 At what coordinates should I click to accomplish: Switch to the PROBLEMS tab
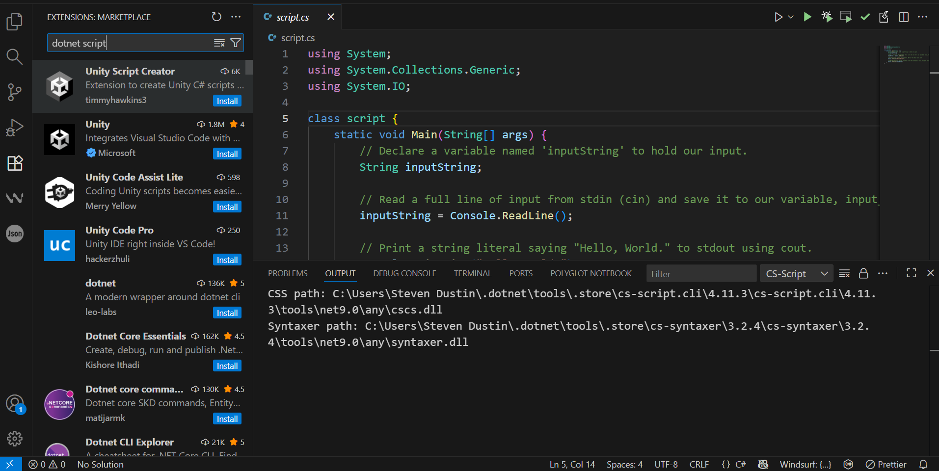pyautogui.click(x=288, y=273)
